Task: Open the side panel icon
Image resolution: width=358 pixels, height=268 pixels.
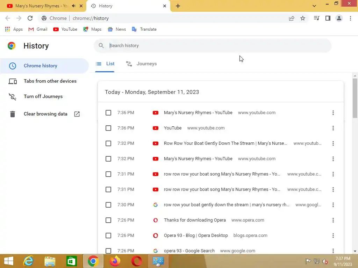Action: [x=328, y=18]
